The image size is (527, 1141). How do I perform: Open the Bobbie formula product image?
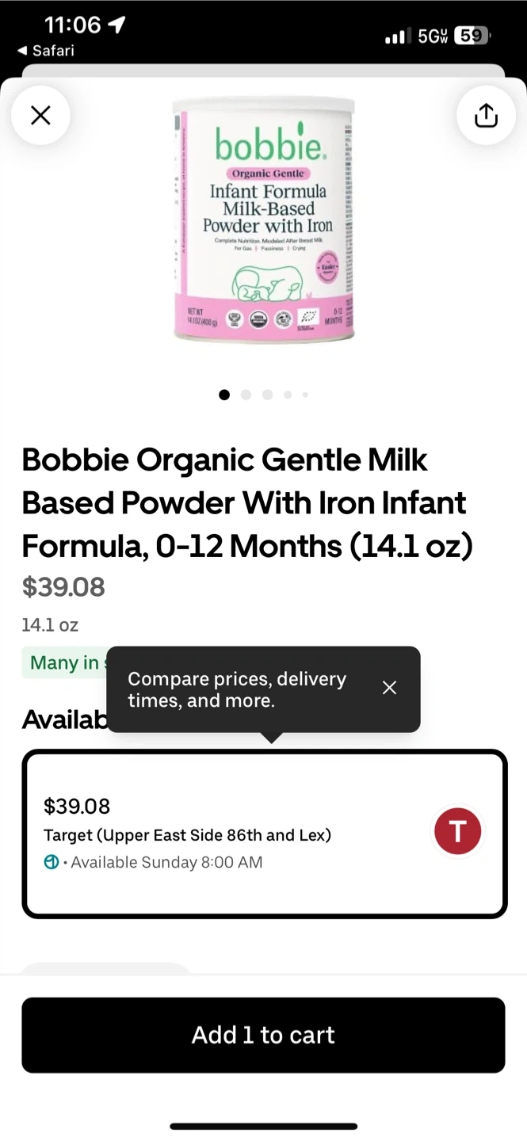click(263, 219)
